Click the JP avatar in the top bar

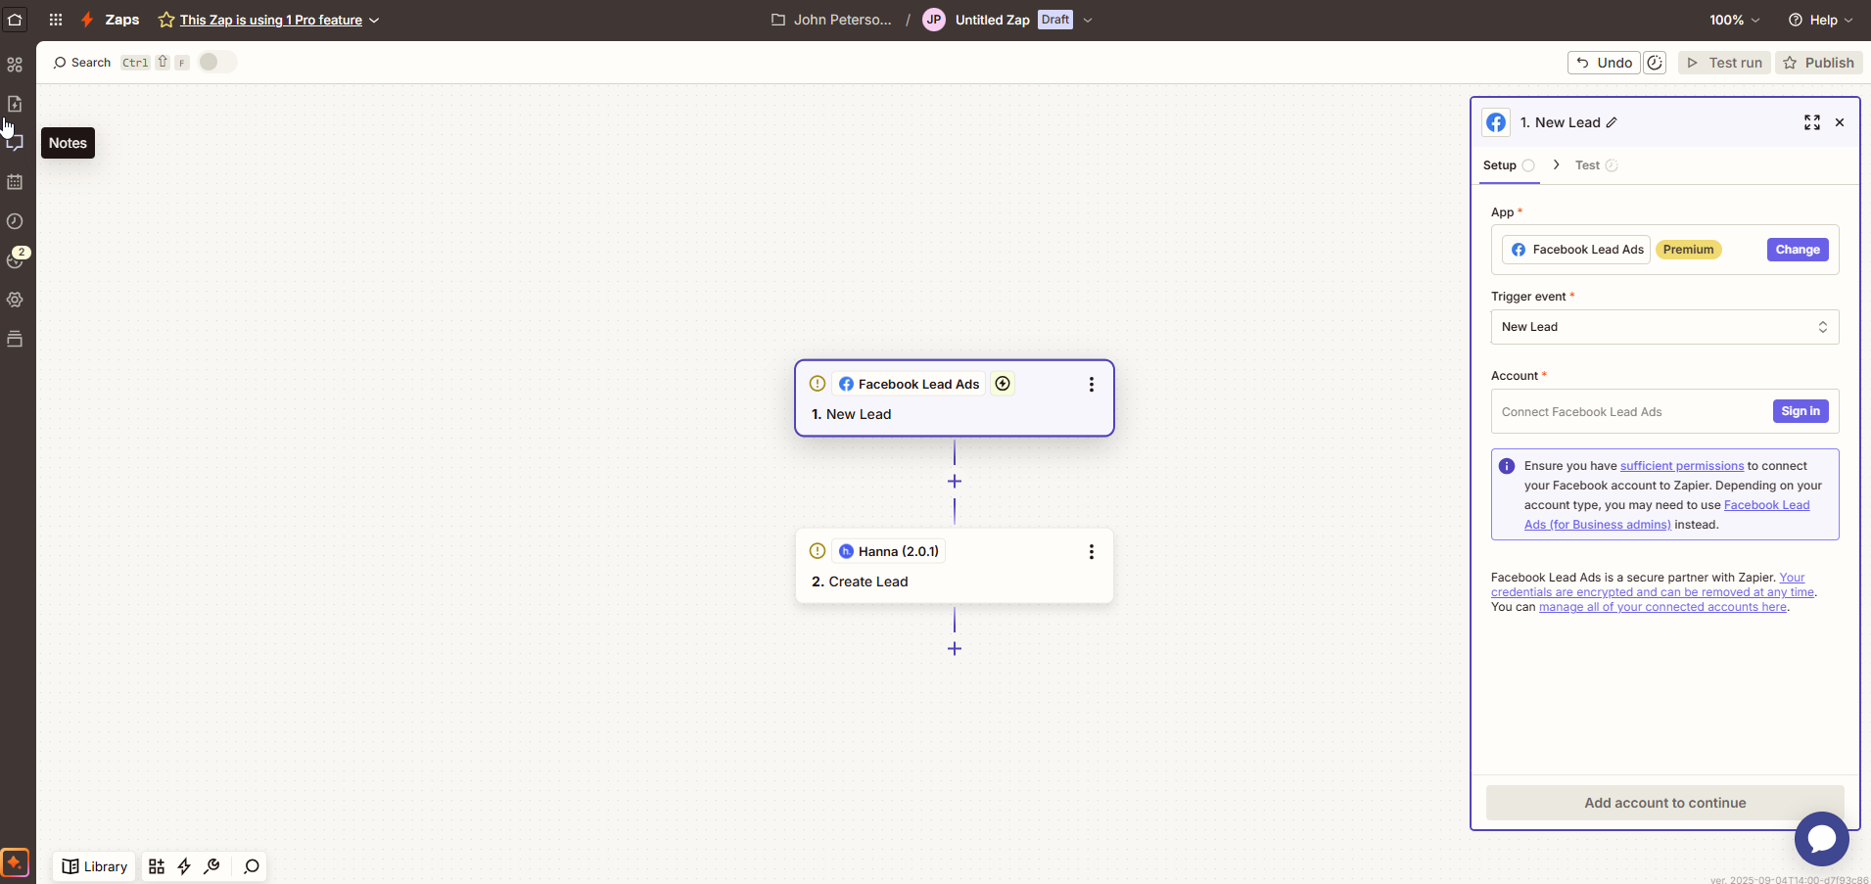(934, 20)
